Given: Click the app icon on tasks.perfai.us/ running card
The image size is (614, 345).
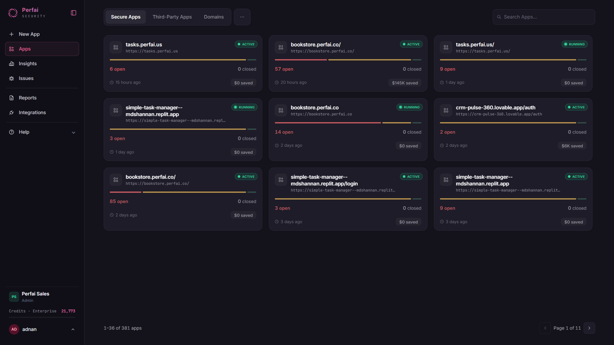Looking at the screenshot, I should (446, 47).
